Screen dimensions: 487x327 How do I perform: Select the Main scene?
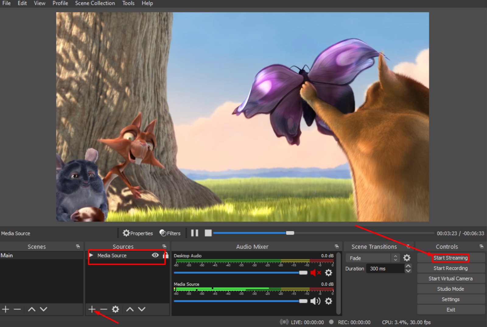pyautogui.click(x=41, y=255)
